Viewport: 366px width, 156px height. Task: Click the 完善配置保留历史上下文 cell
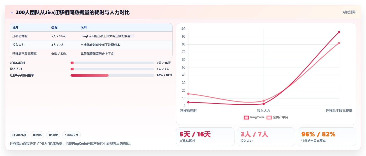tap(97, 54)
